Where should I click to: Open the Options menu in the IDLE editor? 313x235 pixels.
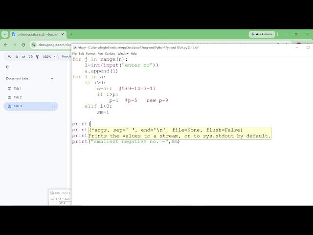110,53
